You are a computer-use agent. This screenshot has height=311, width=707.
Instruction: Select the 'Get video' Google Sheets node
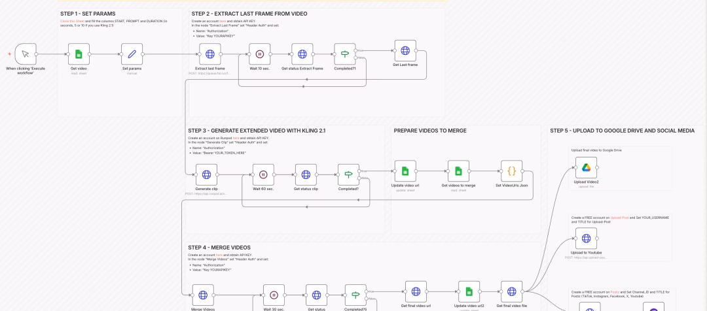(x=79, y=54)
